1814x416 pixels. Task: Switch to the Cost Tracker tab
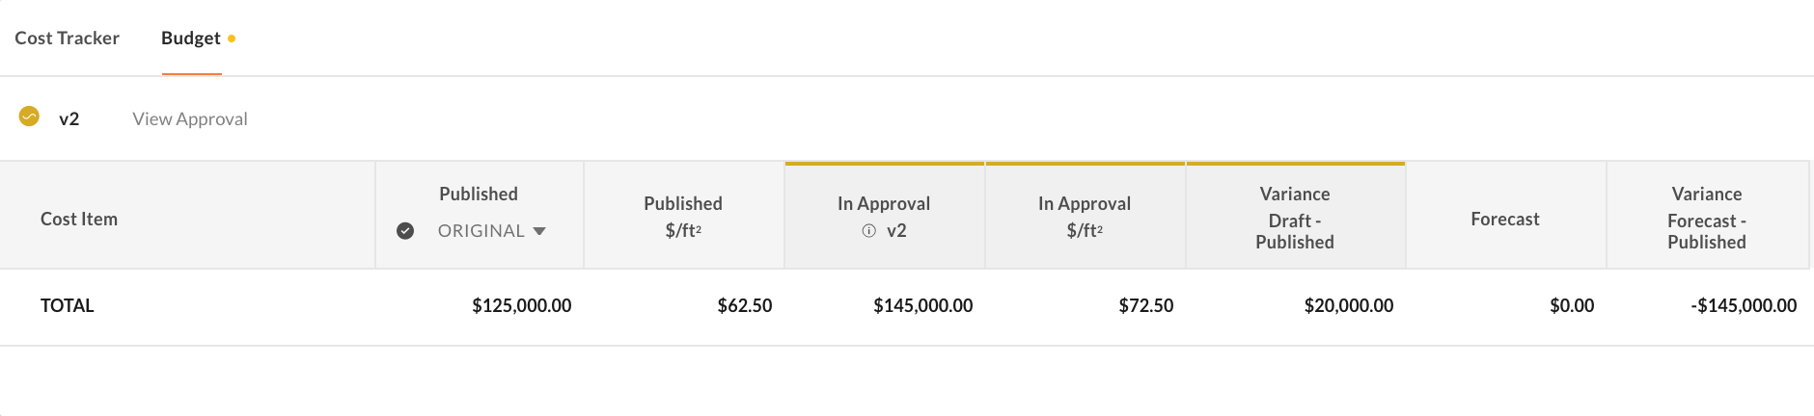click(67, 39)
